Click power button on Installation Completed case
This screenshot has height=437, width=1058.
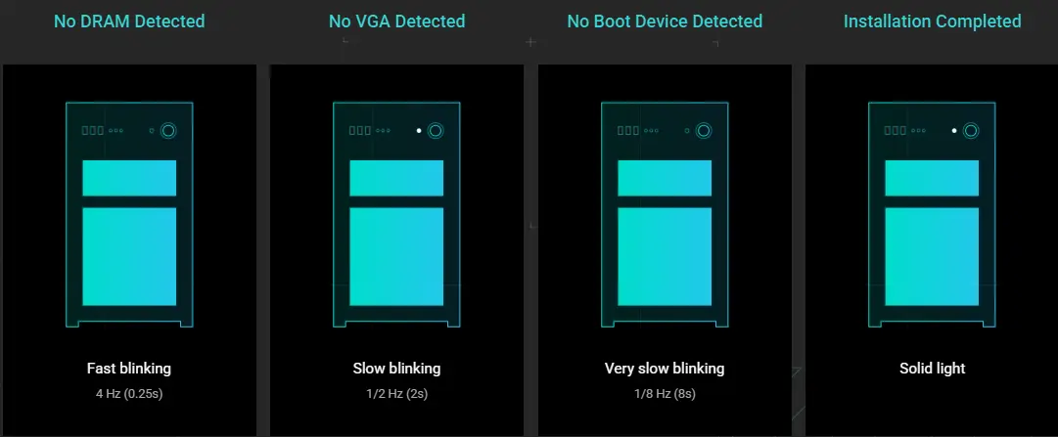click(x=971, y=130)
